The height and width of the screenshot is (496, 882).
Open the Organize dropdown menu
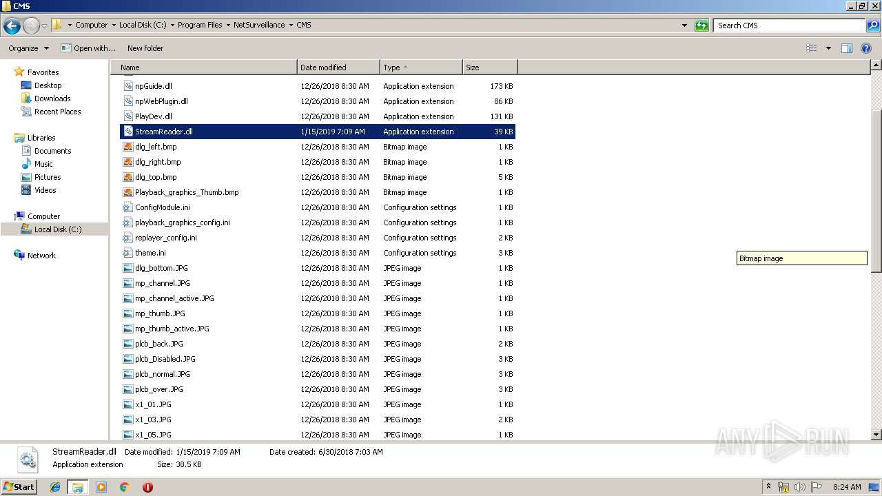tap(28, 48)
